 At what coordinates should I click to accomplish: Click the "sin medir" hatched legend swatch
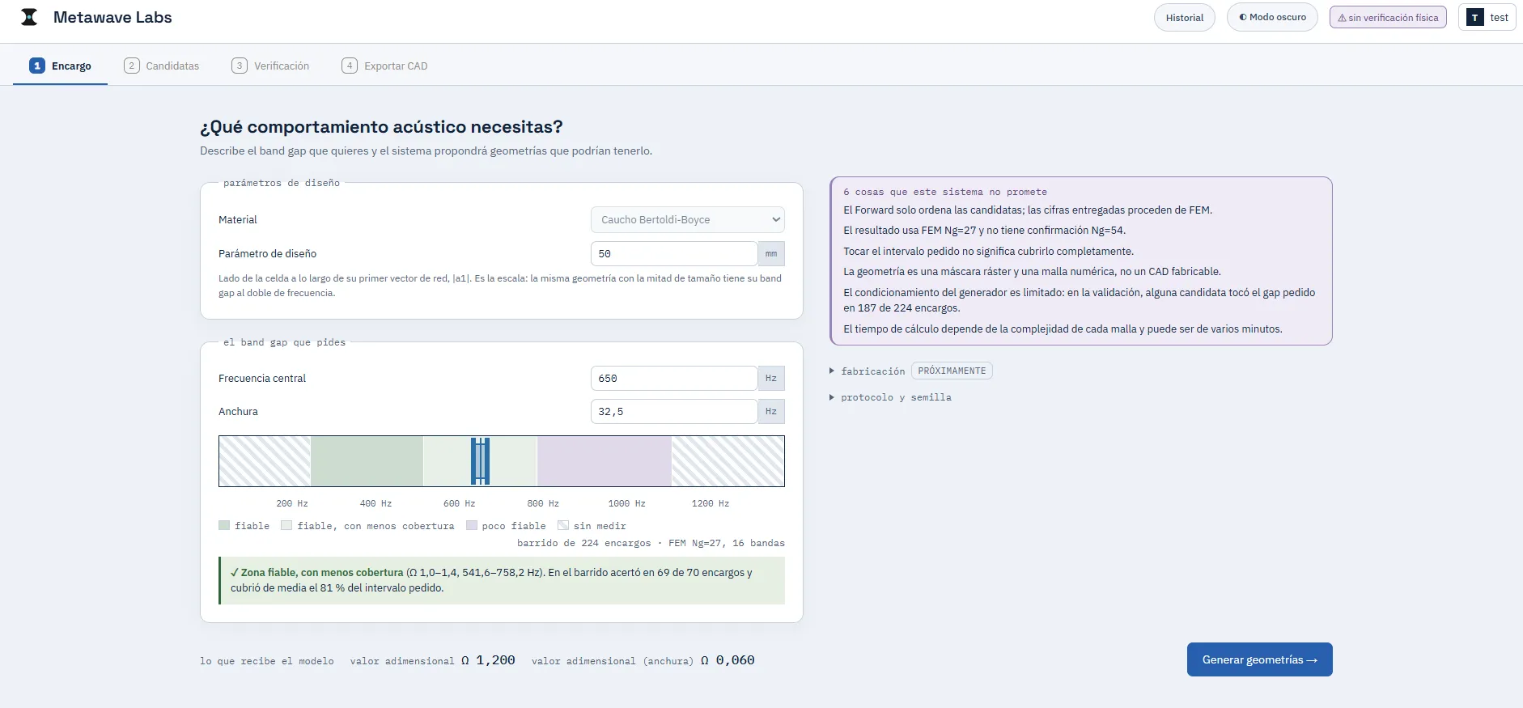563,525
